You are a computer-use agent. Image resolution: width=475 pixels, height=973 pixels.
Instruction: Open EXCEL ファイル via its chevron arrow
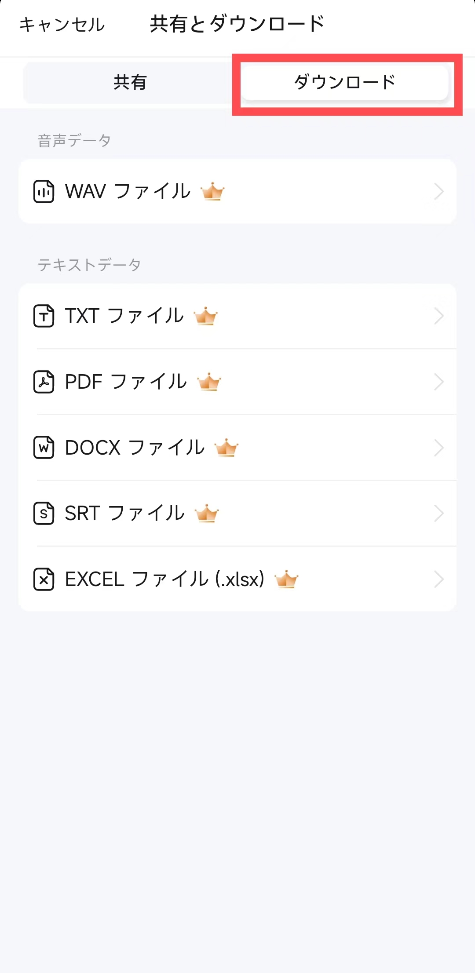click(438, 579)
